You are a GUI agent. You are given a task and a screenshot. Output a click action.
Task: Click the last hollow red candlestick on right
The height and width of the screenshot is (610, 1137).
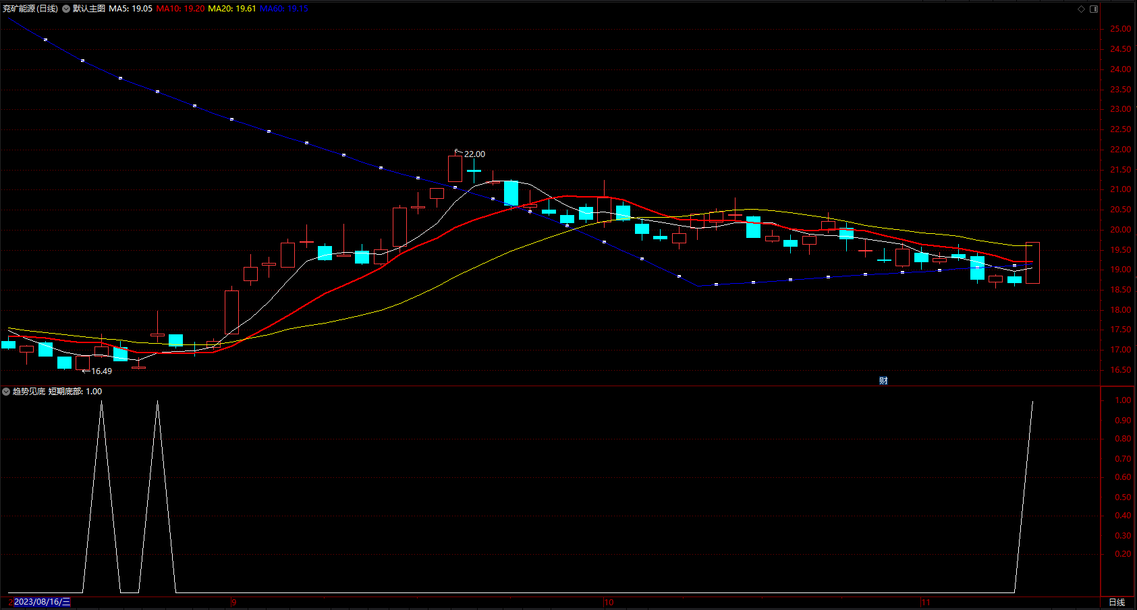click(x=1032, y=263)
